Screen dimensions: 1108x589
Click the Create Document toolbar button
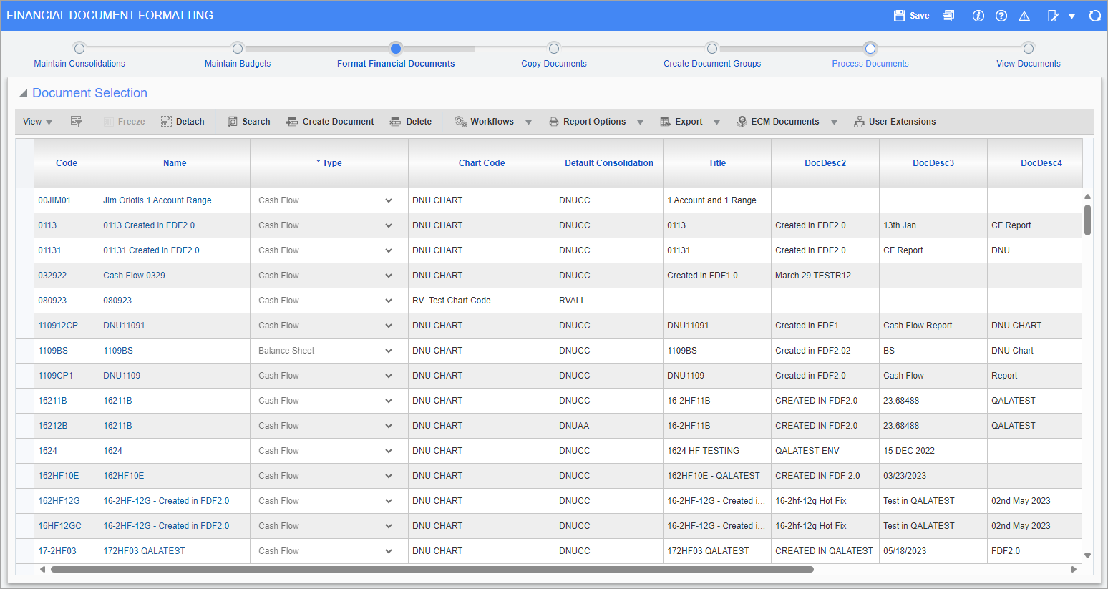330,122
